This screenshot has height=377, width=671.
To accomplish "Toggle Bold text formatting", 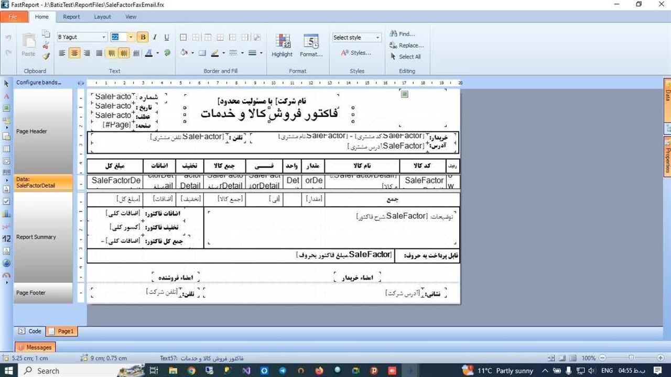I will click(143, 37).
